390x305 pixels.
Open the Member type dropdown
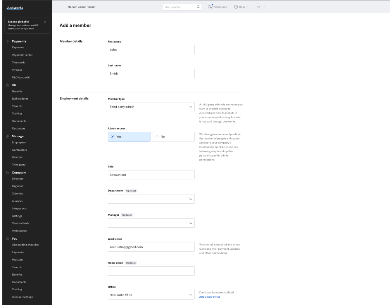click(151, 107)
